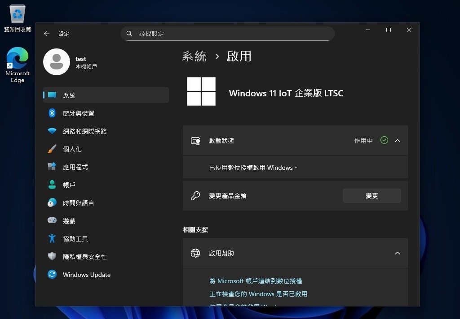460x319 pixels.
Task: Open 應用程式 settings category
Action: (x=106, y=167)
